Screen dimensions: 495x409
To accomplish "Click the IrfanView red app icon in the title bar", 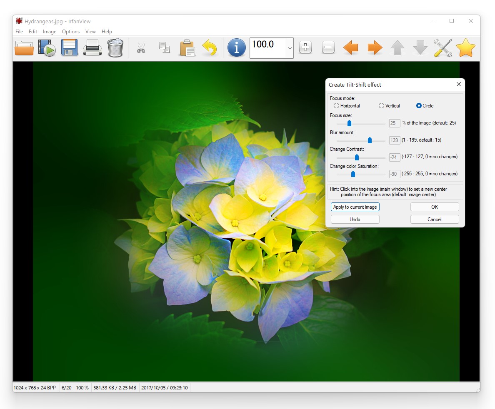I will (x=19, y=21).
